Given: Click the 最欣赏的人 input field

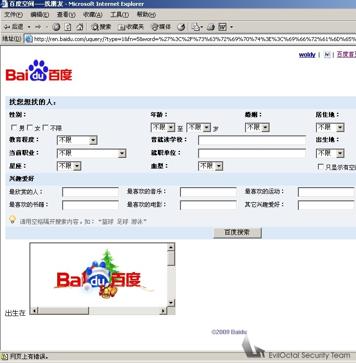Looking at the screenshot, I should click(x=90, y=192).
